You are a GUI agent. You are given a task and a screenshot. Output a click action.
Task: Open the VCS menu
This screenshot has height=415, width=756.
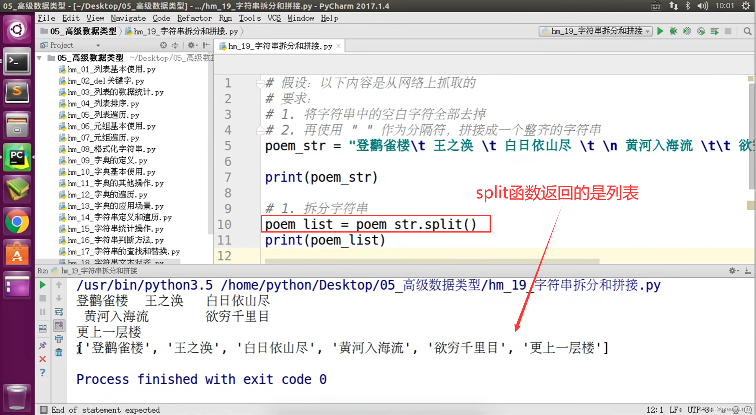(274, 18)
